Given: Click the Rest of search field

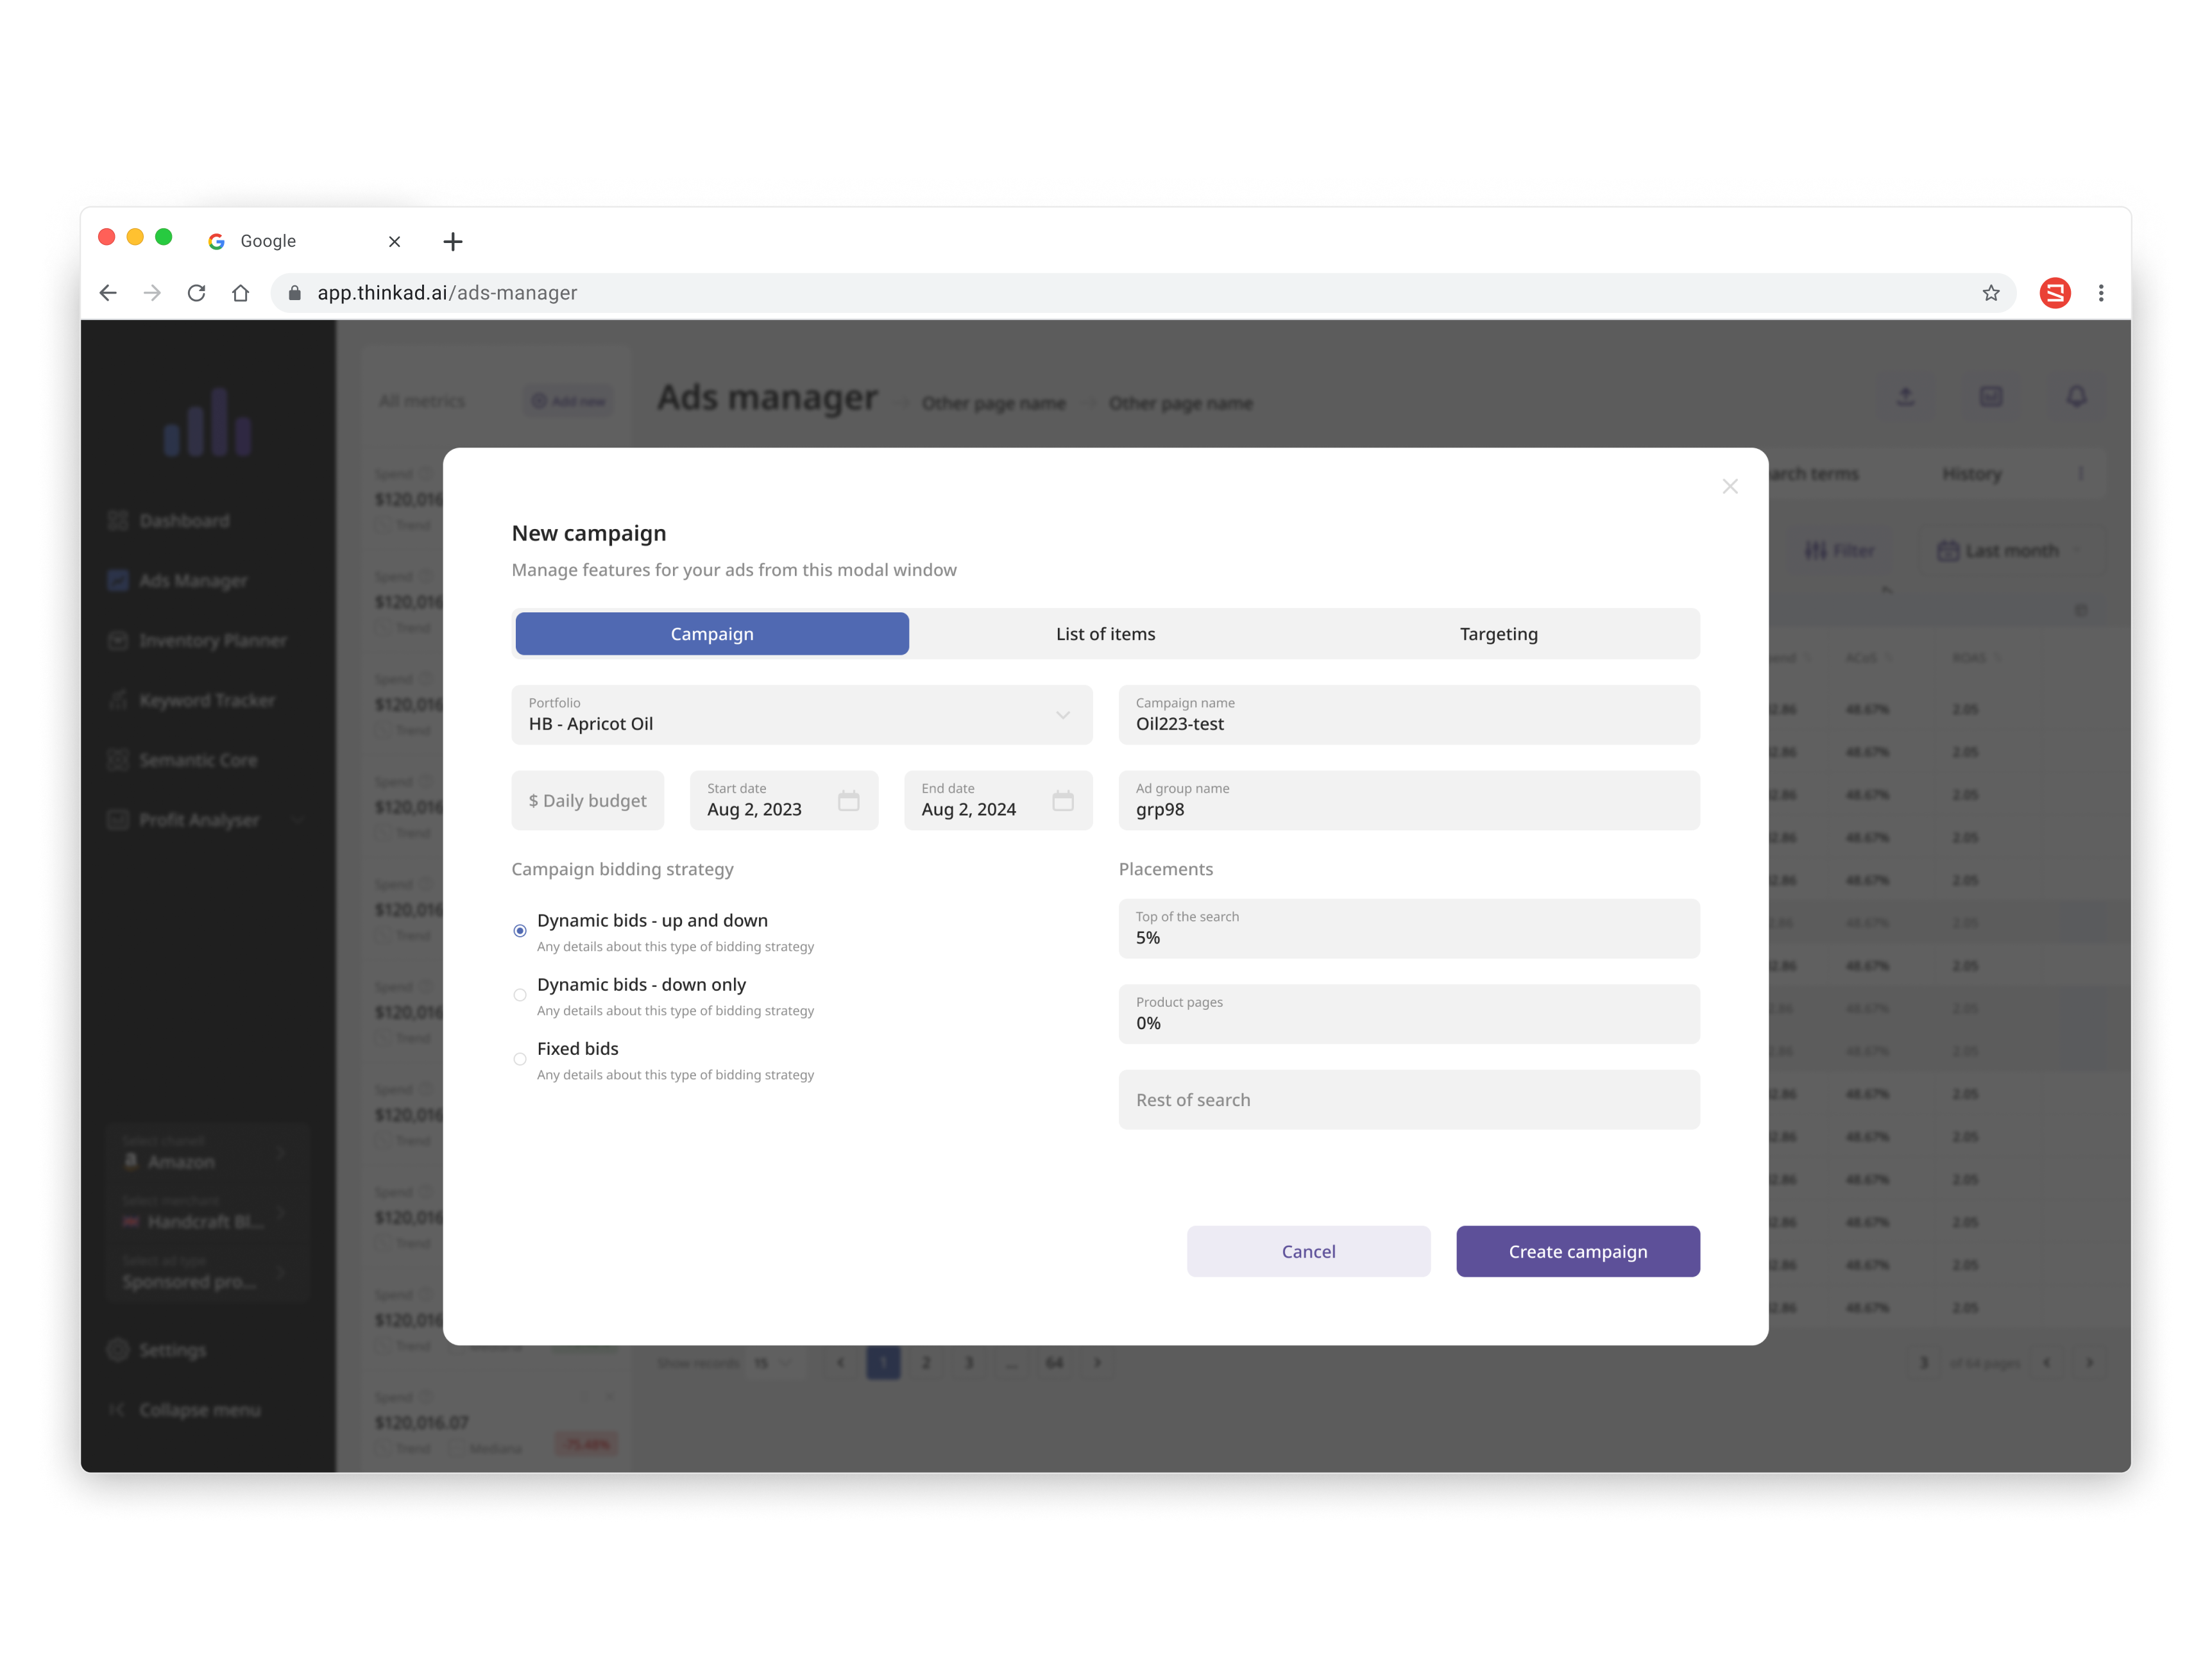Looking at the screenshot, I should pyautogui.click(x=1409, y=1100).
